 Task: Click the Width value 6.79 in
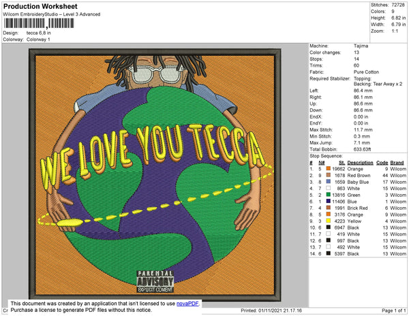click(x=398, y=25)
